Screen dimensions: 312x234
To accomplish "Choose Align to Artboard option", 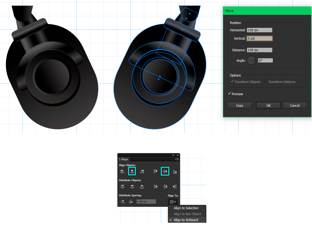I will [x=186, y=220].
